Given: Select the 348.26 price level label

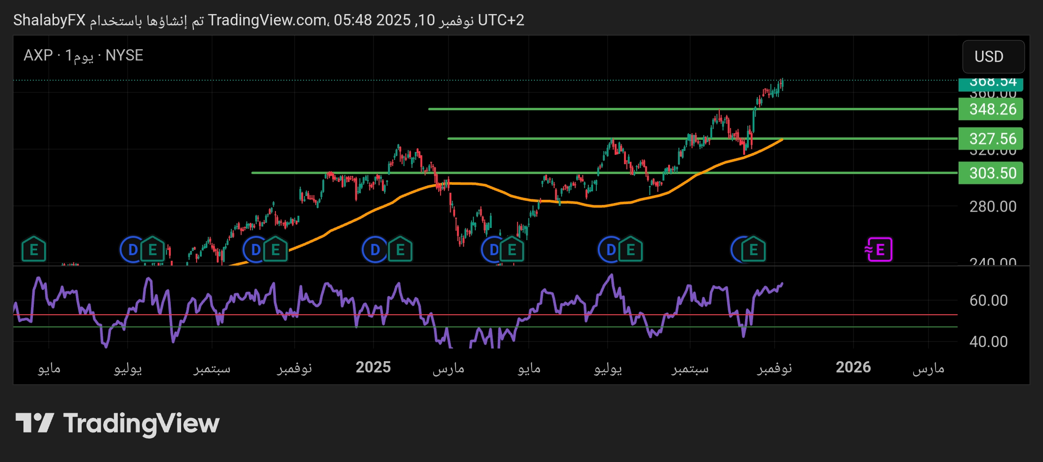Looking at the screenshot, I should [992, 109].
